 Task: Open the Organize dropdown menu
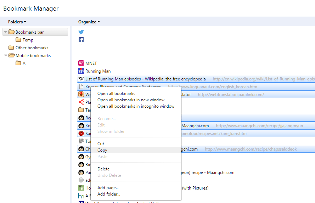tap(89, 22)
